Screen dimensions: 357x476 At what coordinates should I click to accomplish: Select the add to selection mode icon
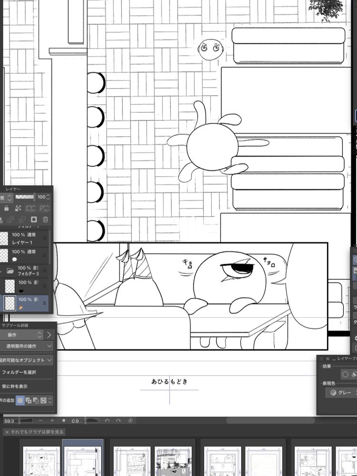tap(29, 400)
